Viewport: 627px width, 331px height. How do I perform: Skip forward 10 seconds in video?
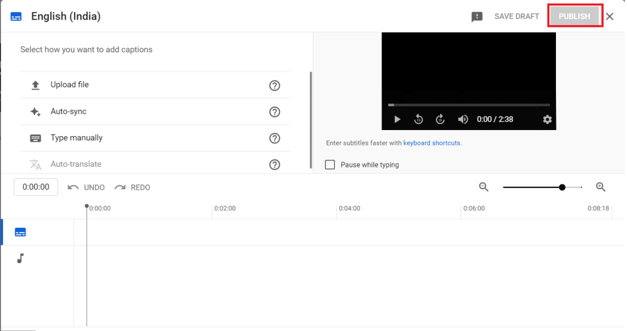[440, 119]
